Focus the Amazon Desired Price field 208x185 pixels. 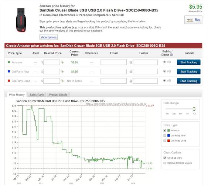52,62
